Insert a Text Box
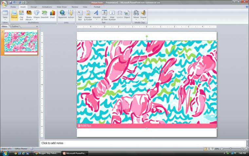The image size is (249, 156). (x=80, y=15)
